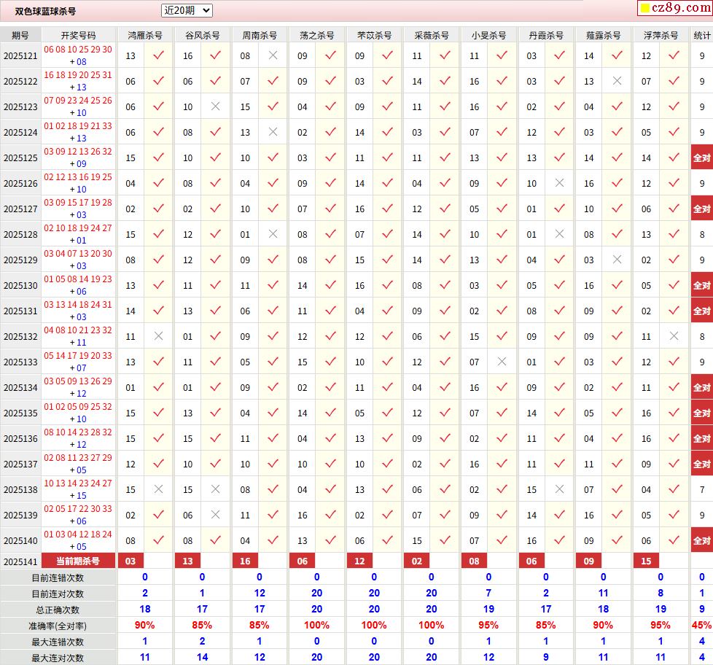Click the X mark for 鸿雁杀号 in row 2025138

click(x=158, y=489)
